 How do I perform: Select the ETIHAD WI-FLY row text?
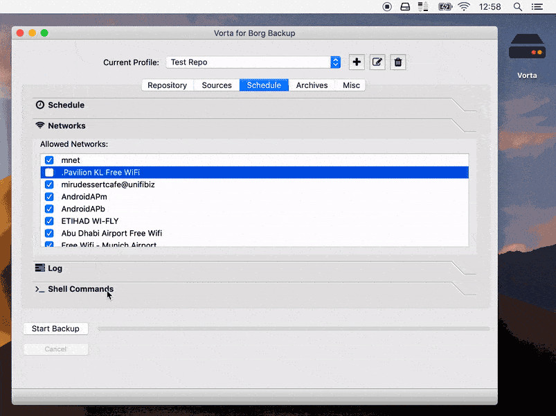point(90,221)
